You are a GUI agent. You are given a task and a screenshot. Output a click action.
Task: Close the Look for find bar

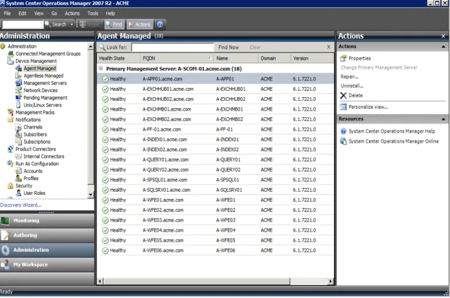(328, 47)
